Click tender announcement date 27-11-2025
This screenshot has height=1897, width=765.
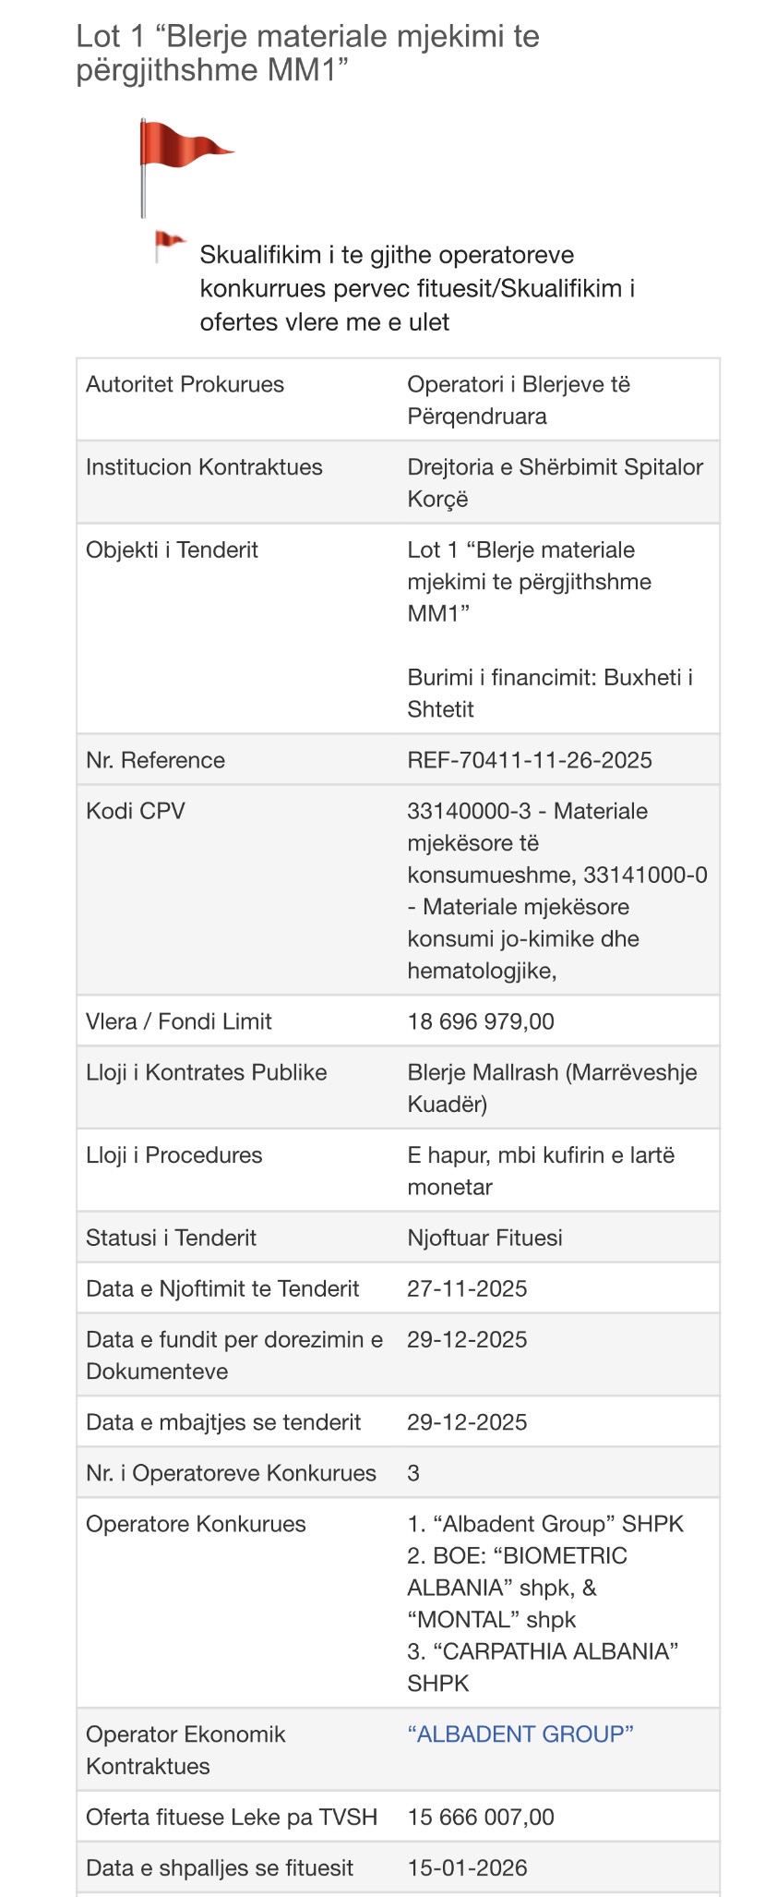(x=467, y=1288)
